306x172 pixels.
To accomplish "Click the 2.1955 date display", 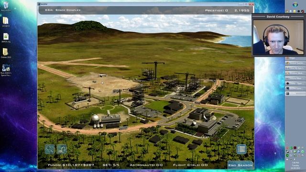I will [x=242, y=11].
